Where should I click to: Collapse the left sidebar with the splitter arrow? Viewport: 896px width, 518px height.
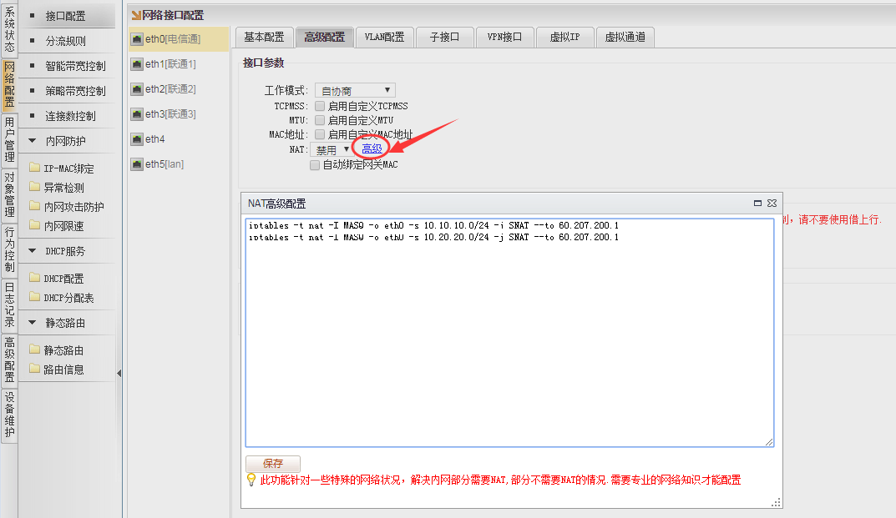pyautogui.click(x=119, y=373)
